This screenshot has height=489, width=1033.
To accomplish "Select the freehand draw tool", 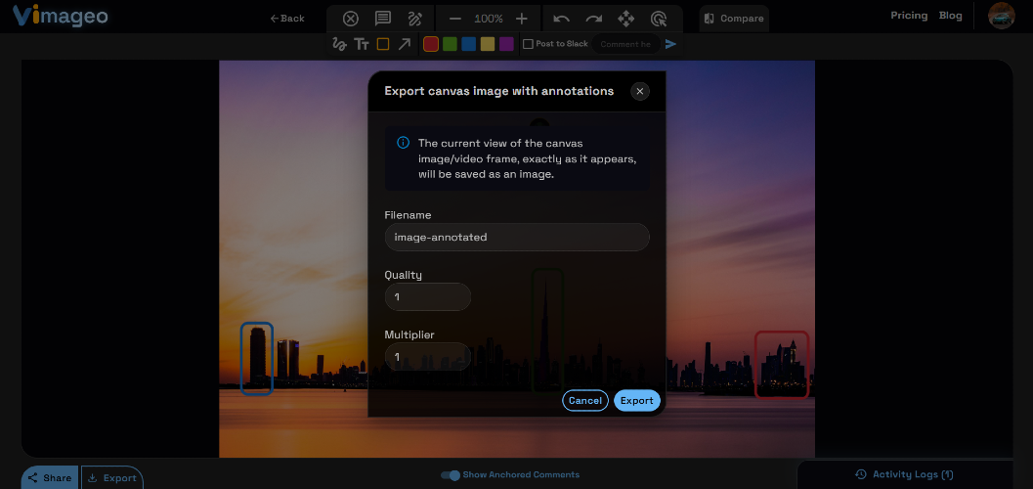I will [x=339, y=44].
